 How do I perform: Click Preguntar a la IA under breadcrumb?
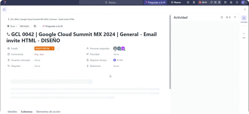click(x=52, y=26)
